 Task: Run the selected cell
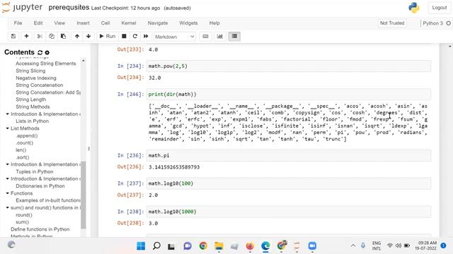click(107, 36)
